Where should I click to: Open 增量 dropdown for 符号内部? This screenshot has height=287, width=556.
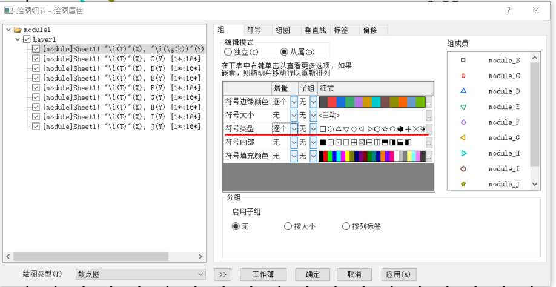294,142
